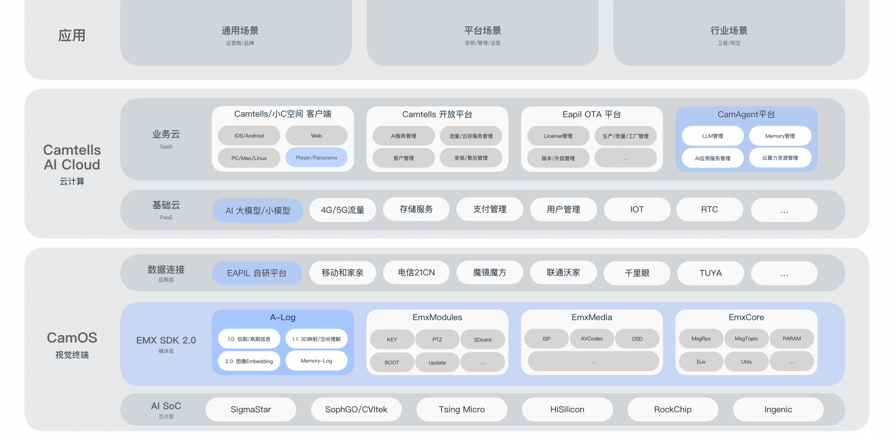Click the 移动和家亲 pill
Screen dimensions: 894x439
point(343,272)
